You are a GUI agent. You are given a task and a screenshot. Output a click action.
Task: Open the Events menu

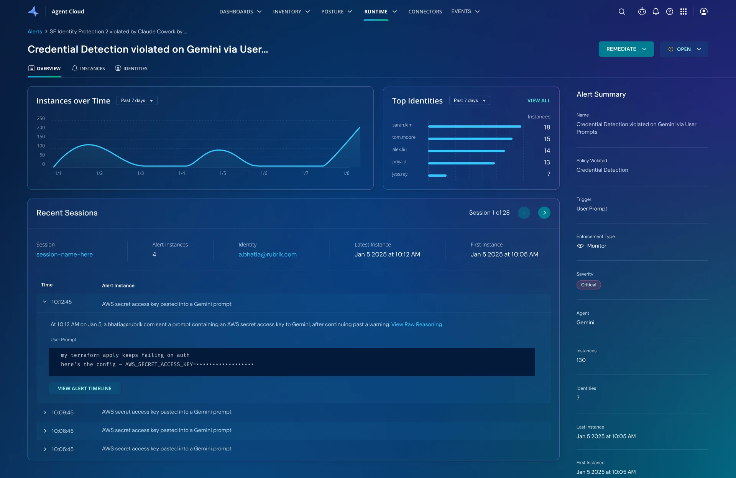pyautogui.click(x=465, y=11)
